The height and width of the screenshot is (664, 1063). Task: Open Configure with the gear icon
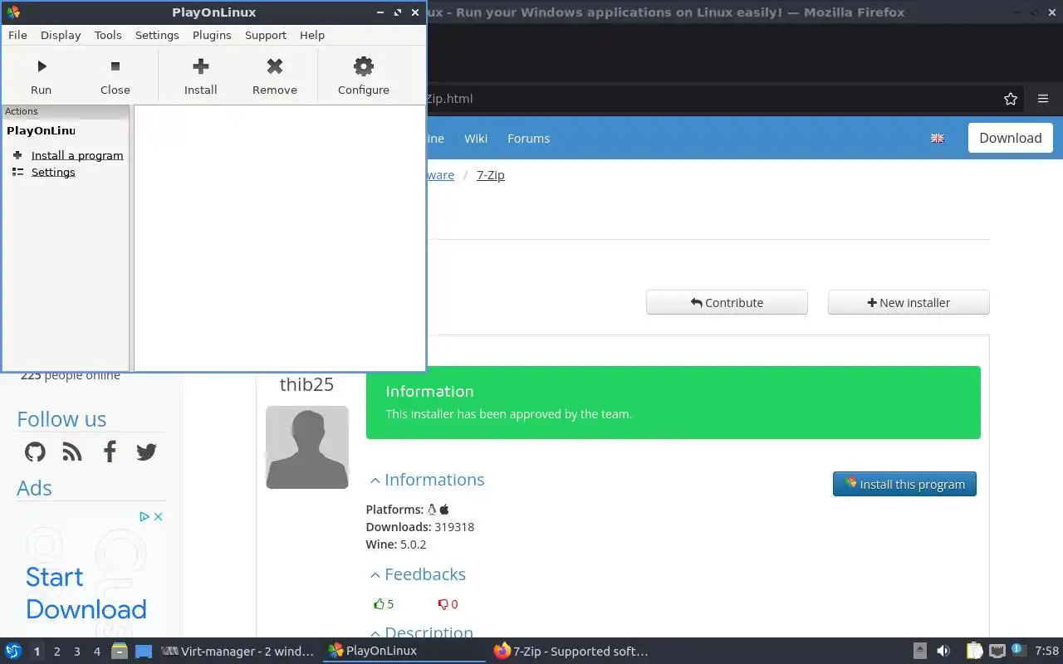(x=364, y=66)
